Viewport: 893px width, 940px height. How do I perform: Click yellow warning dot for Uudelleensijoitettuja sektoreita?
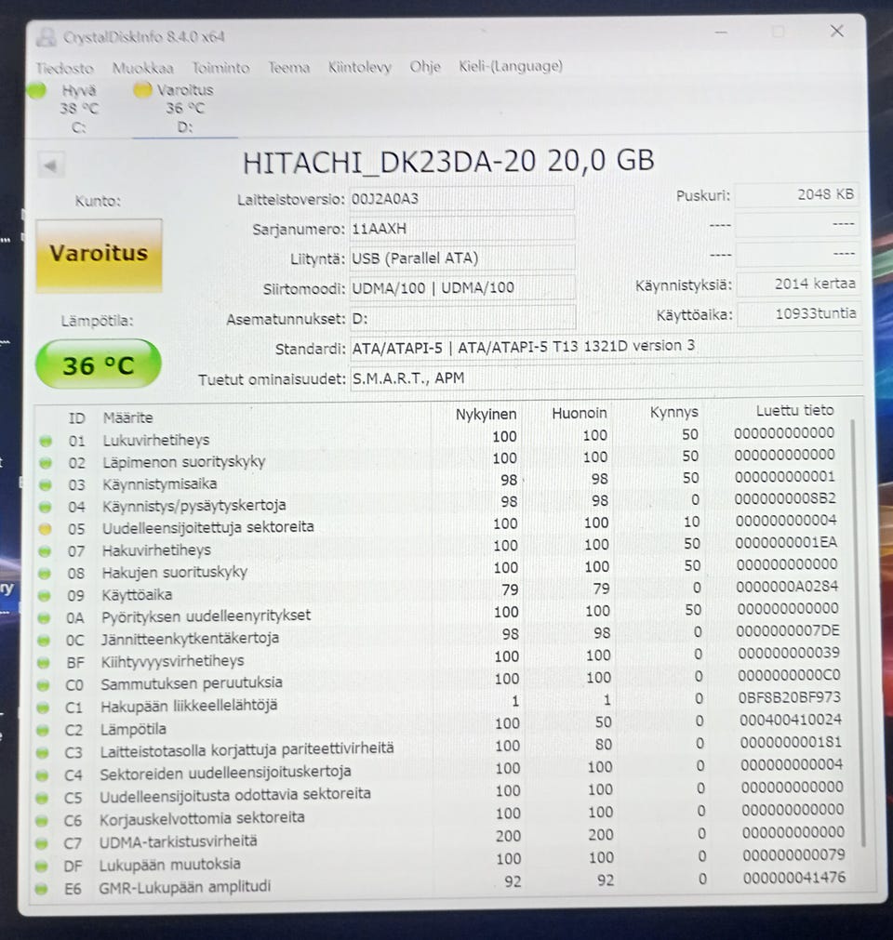45,529
